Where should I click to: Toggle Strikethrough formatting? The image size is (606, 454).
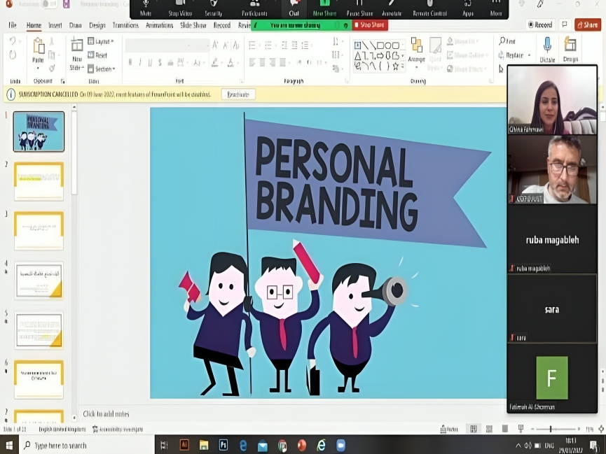point(160,62)
